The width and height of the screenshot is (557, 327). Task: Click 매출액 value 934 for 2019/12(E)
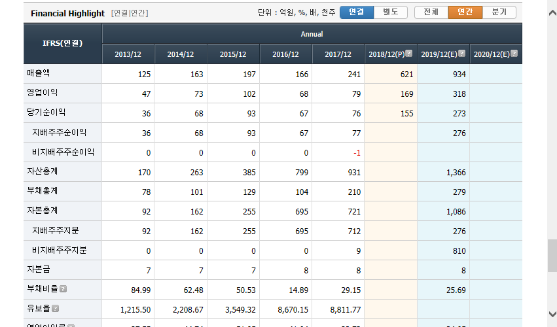click(x=459, y=74)
